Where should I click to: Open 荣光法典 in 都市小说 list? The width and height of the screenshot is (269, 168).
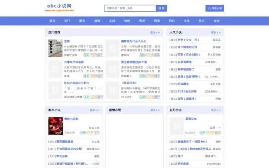[x=62, y=156]
